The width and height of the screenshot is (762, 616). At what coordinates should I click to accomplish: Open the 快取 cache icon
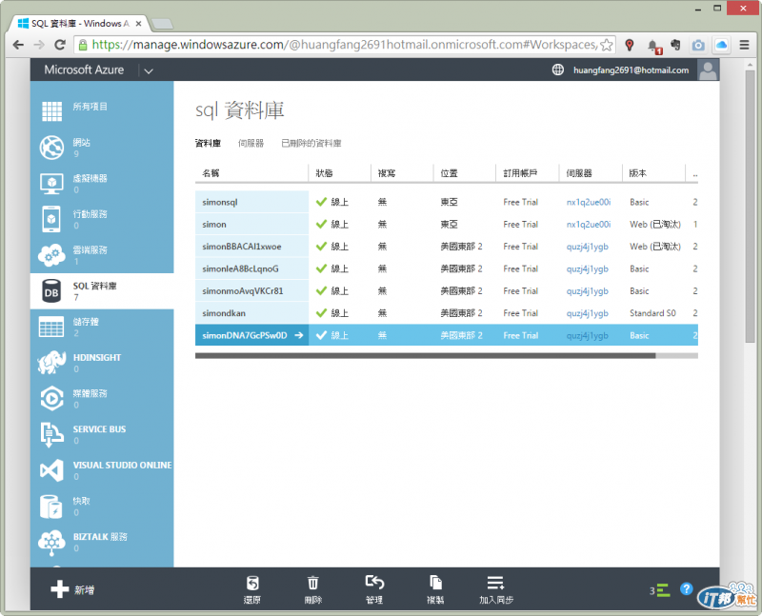pos(51,507)
